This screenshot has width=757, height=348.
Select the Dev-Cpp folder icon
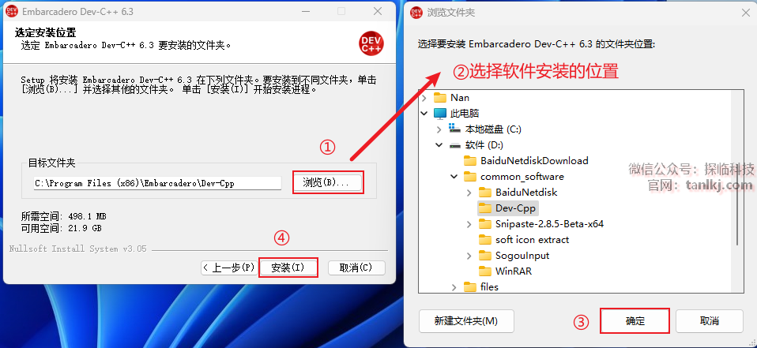click(x=484, y=208)
